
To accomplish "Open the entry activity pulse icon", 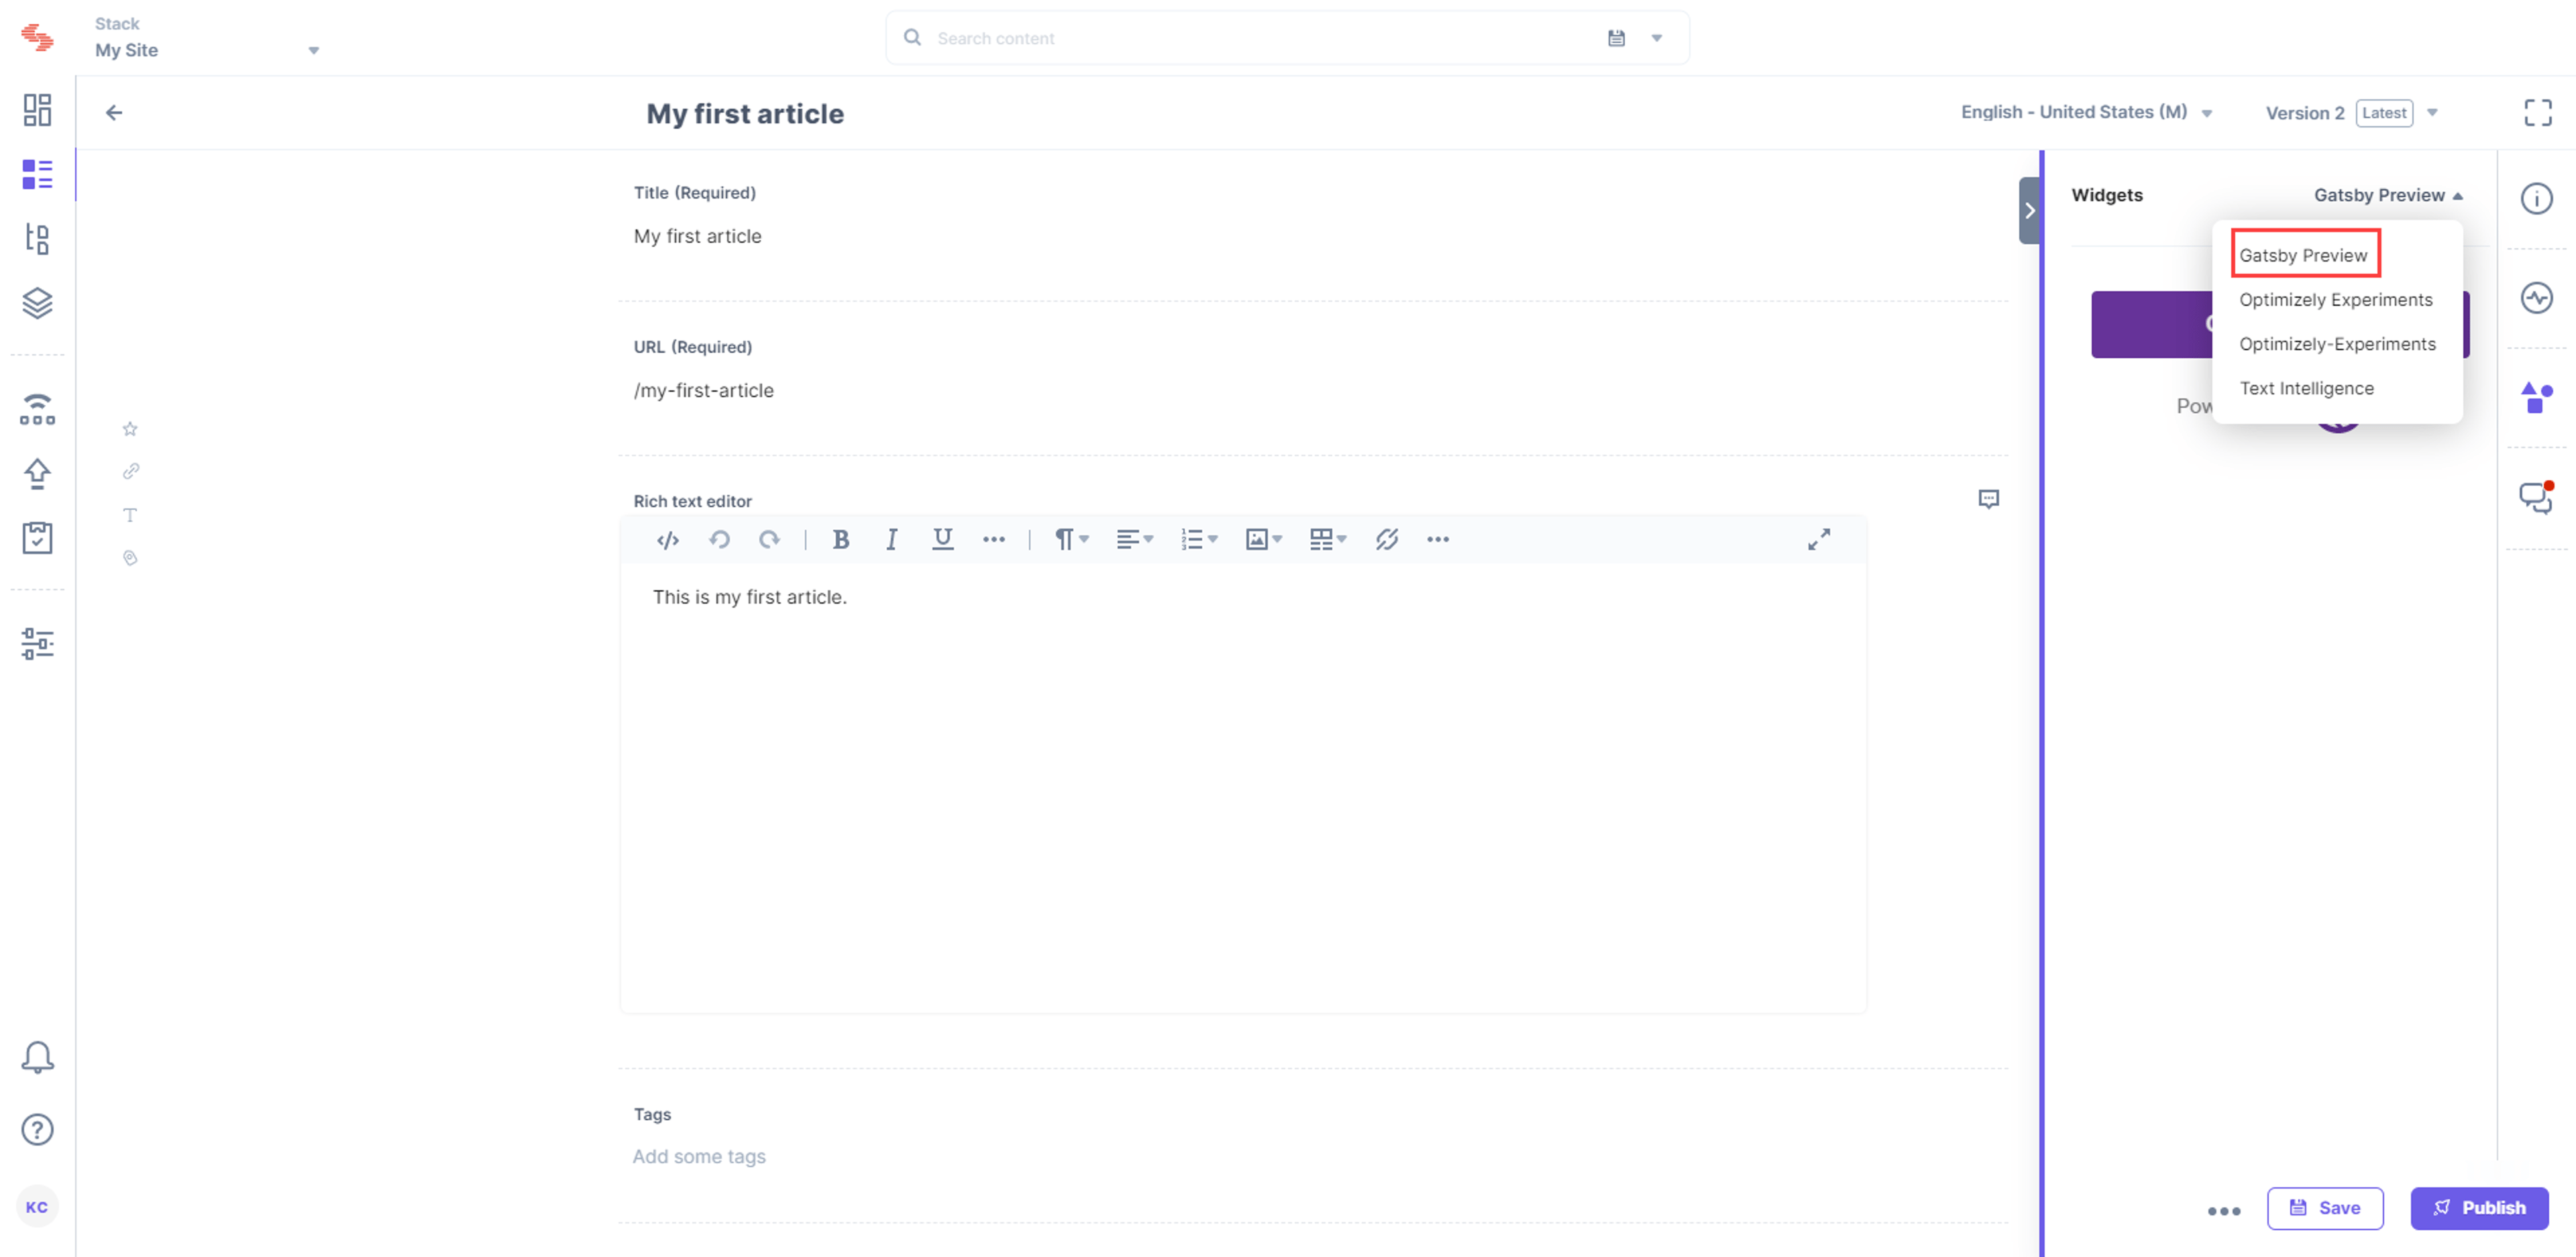I will pos(2536,298).
